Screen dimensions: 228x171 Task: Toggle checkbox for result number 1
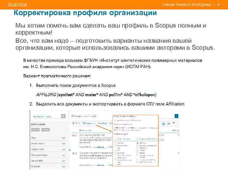(73, 136)
